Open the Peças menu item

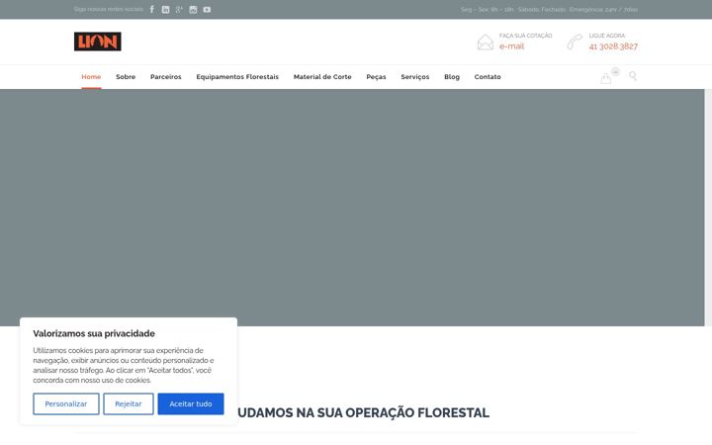click(376, 77)
